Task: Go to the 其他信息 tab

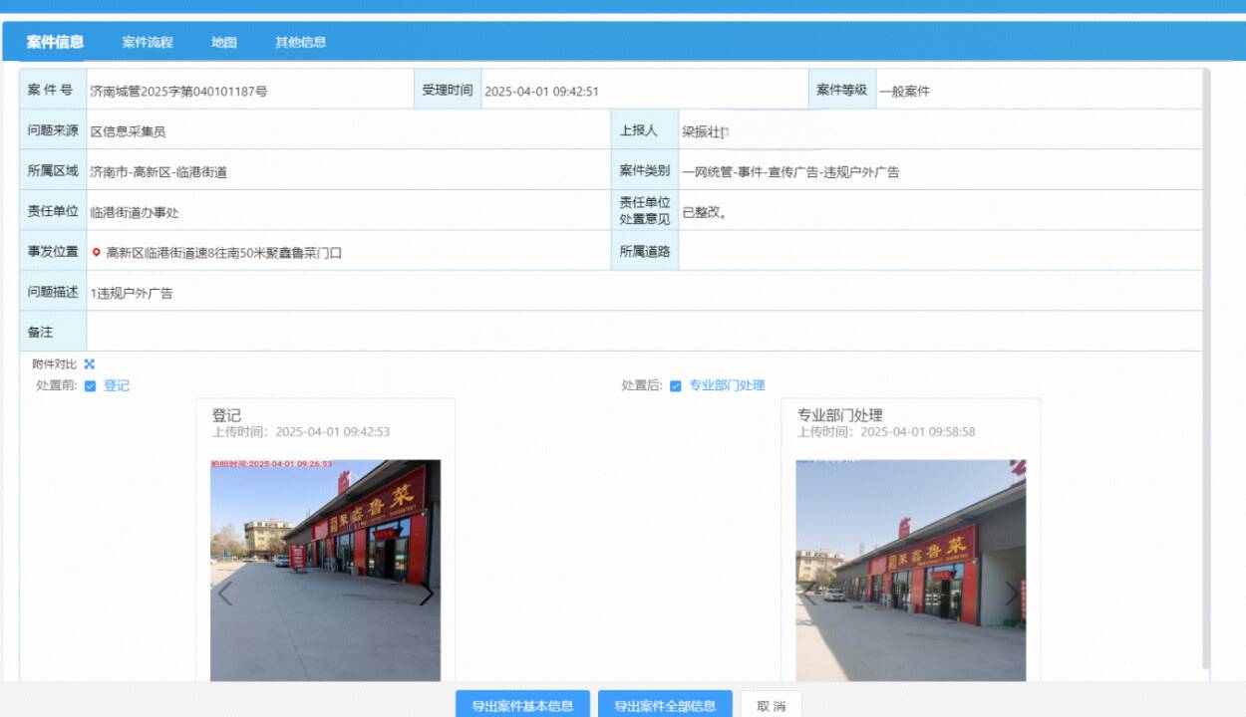Action: pos(301,43)
